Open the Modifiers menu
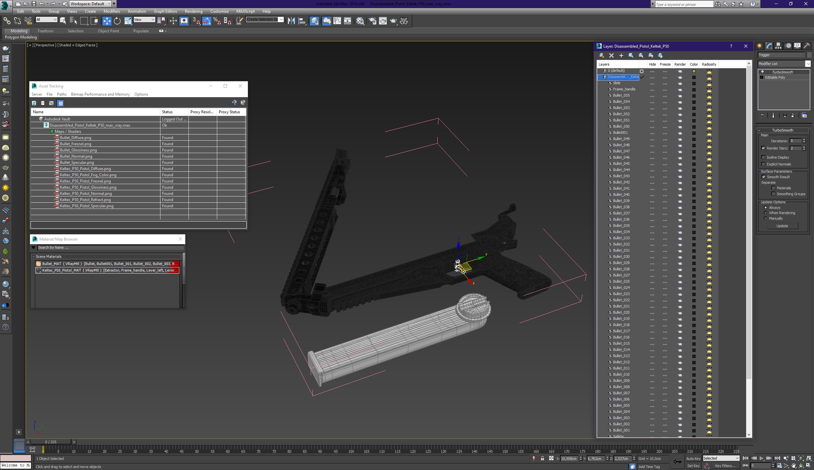This screenshot has height=470, width=814. coord(112,11)
